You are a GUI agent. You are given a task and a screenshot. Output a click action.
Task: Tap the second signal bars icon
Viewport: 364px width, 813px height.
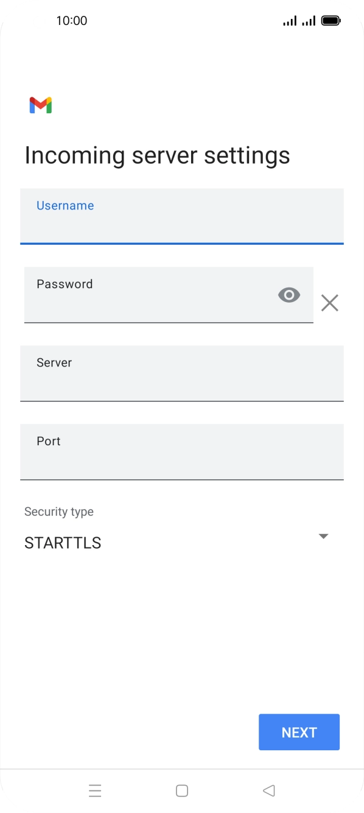pyautogui.click(x=308, y=20)
